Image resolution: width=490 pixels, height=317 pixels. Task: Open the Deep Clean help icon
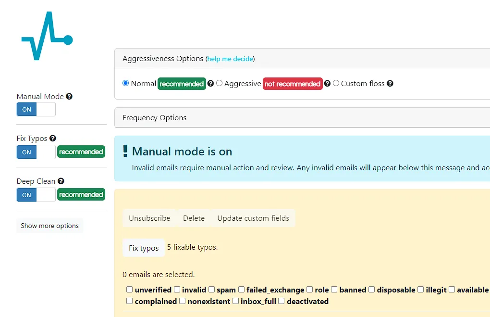click(61, 181)
